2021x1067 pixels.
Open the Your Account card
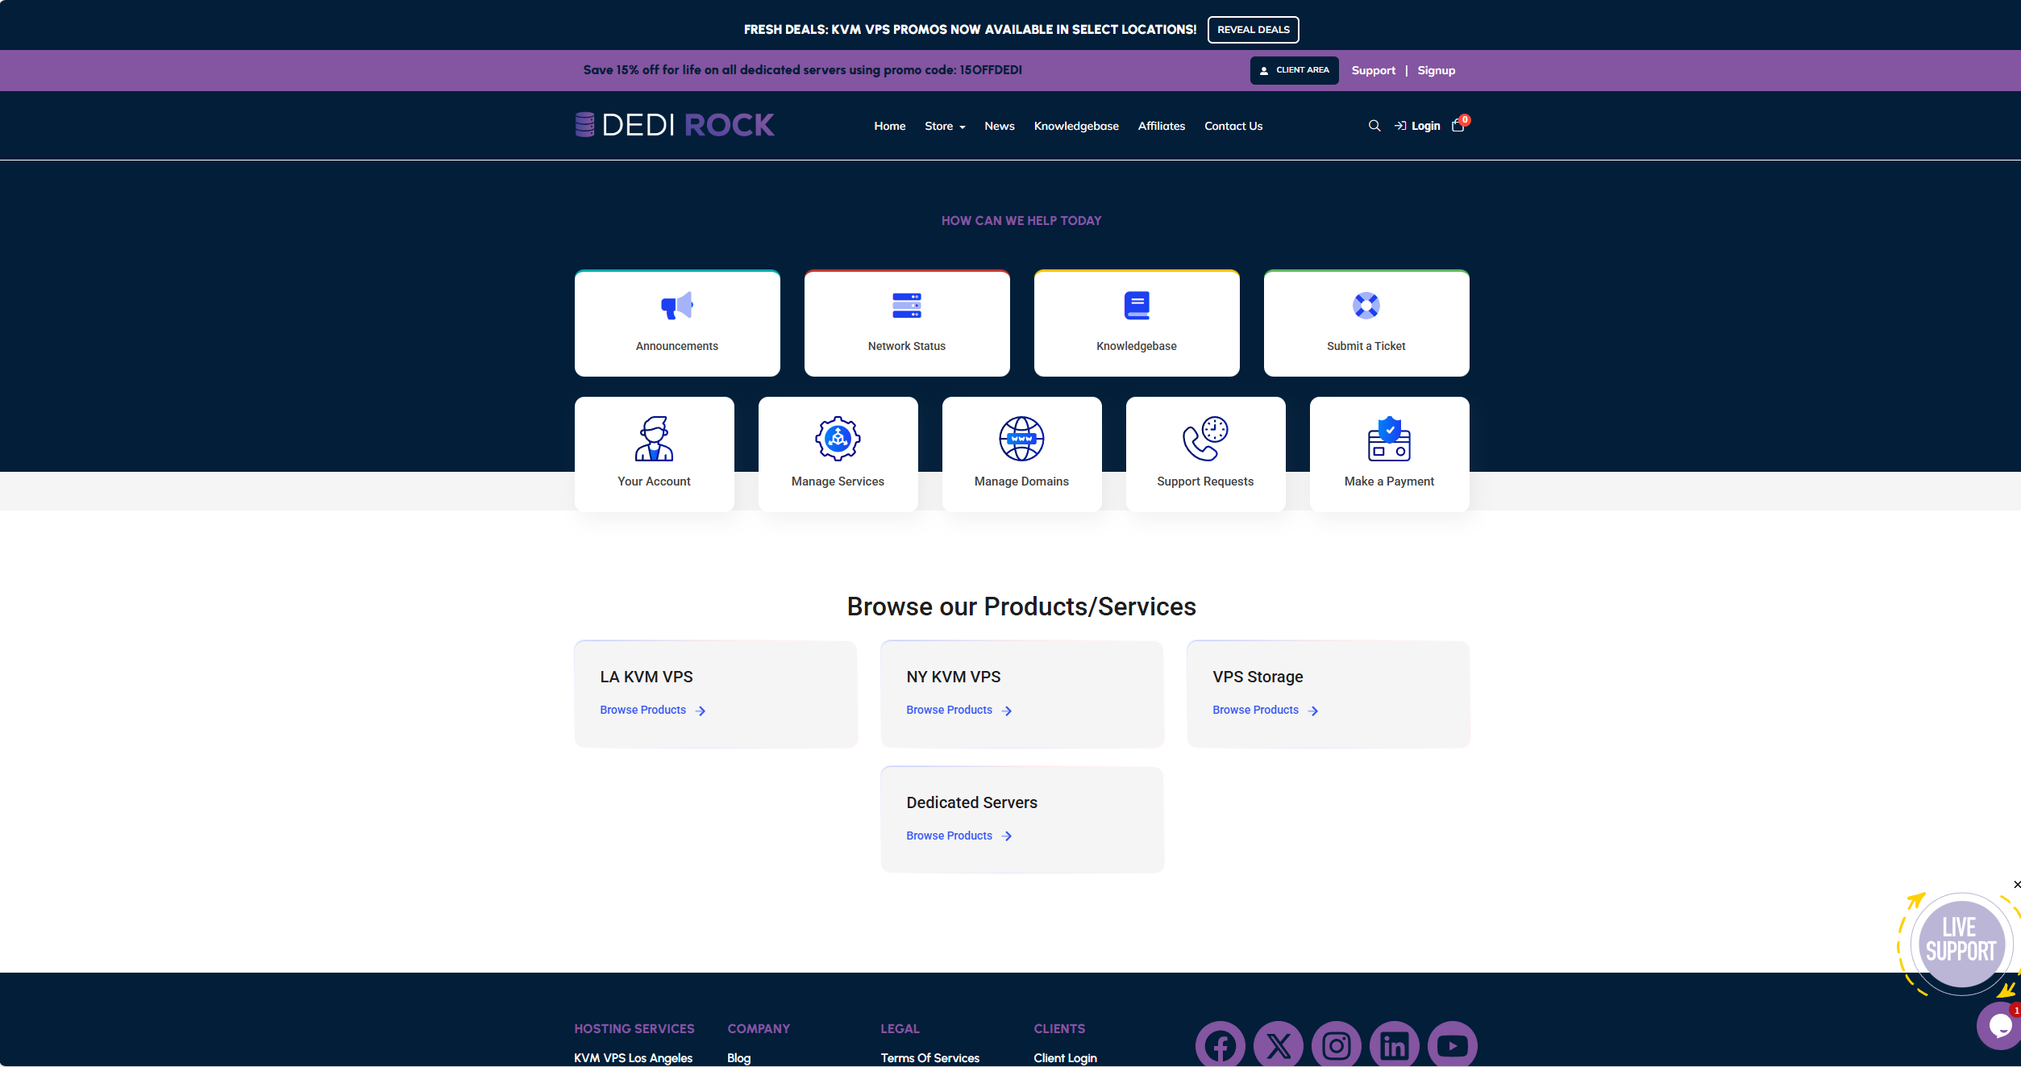[655, 454]
